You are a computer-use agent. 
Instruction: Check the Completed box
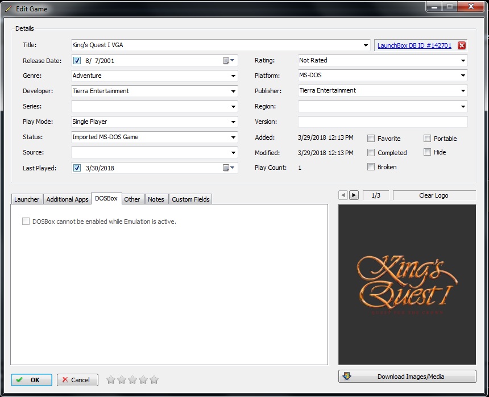point(371,153)
